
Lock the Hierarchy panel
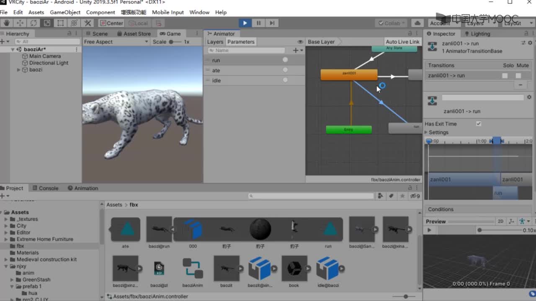point(70,33)
